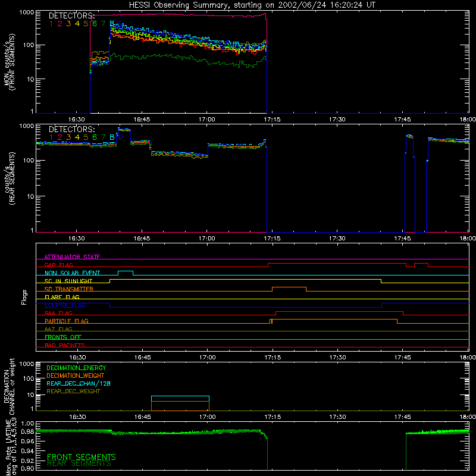Screen dimensions: 476x476
Task: Click the ATTENUATOR STATE flag label
Action: pyautogui.click(x=72, y=257)
